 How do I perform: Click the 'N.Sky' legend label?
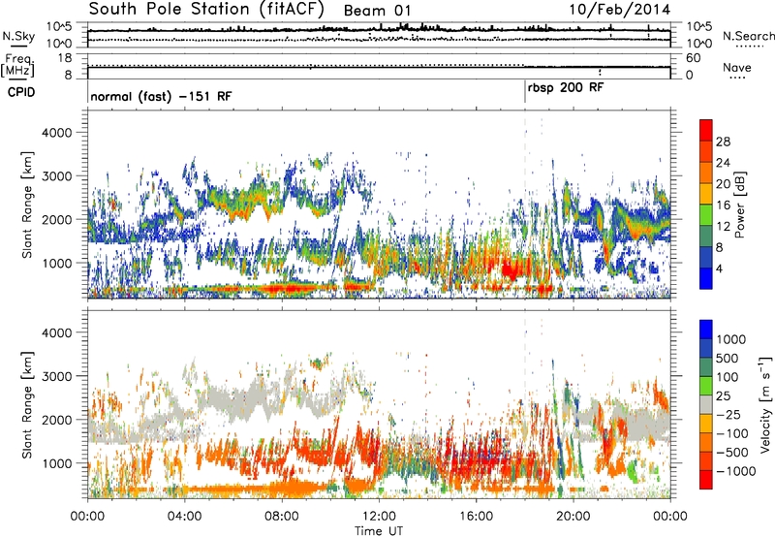point(18,36)
